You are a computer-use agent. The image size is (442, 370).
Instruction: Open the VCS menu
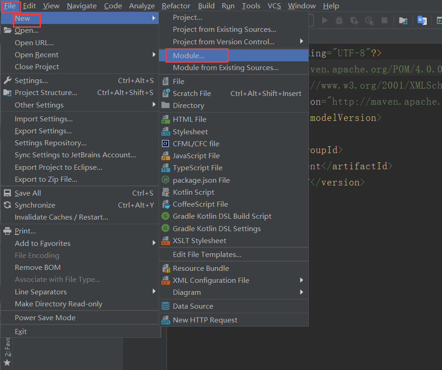tap(274, 6)
